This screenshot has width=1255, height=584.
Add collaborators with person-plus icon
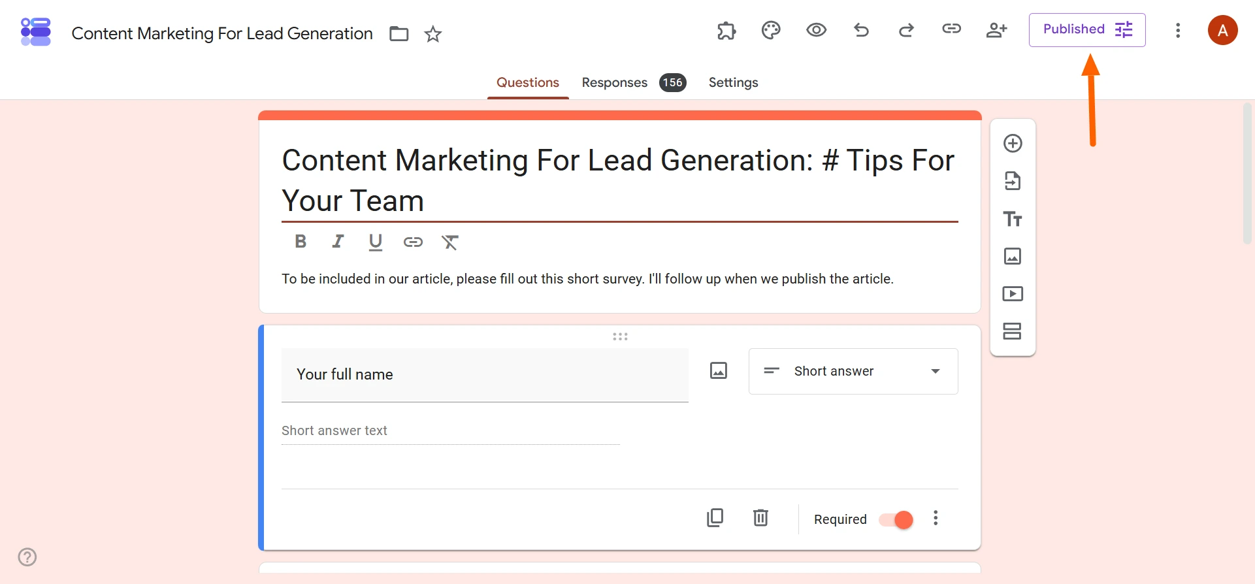pyautogui.click(x=996, y=30)
